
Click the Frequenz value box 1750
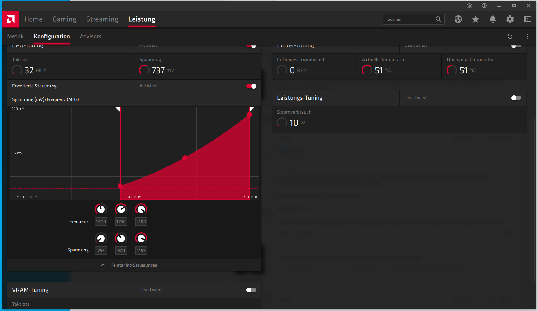click(x=121, y=222)
